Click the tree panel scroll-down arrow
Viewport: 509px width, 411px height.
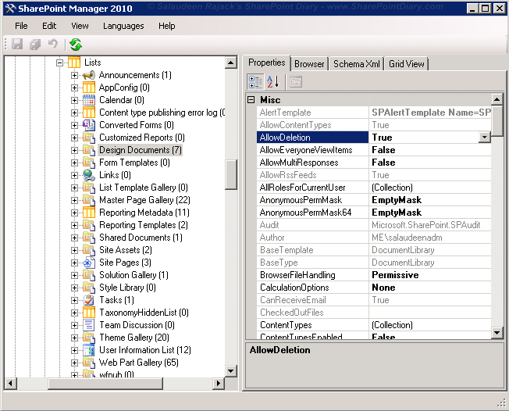(x=230, y=371)
